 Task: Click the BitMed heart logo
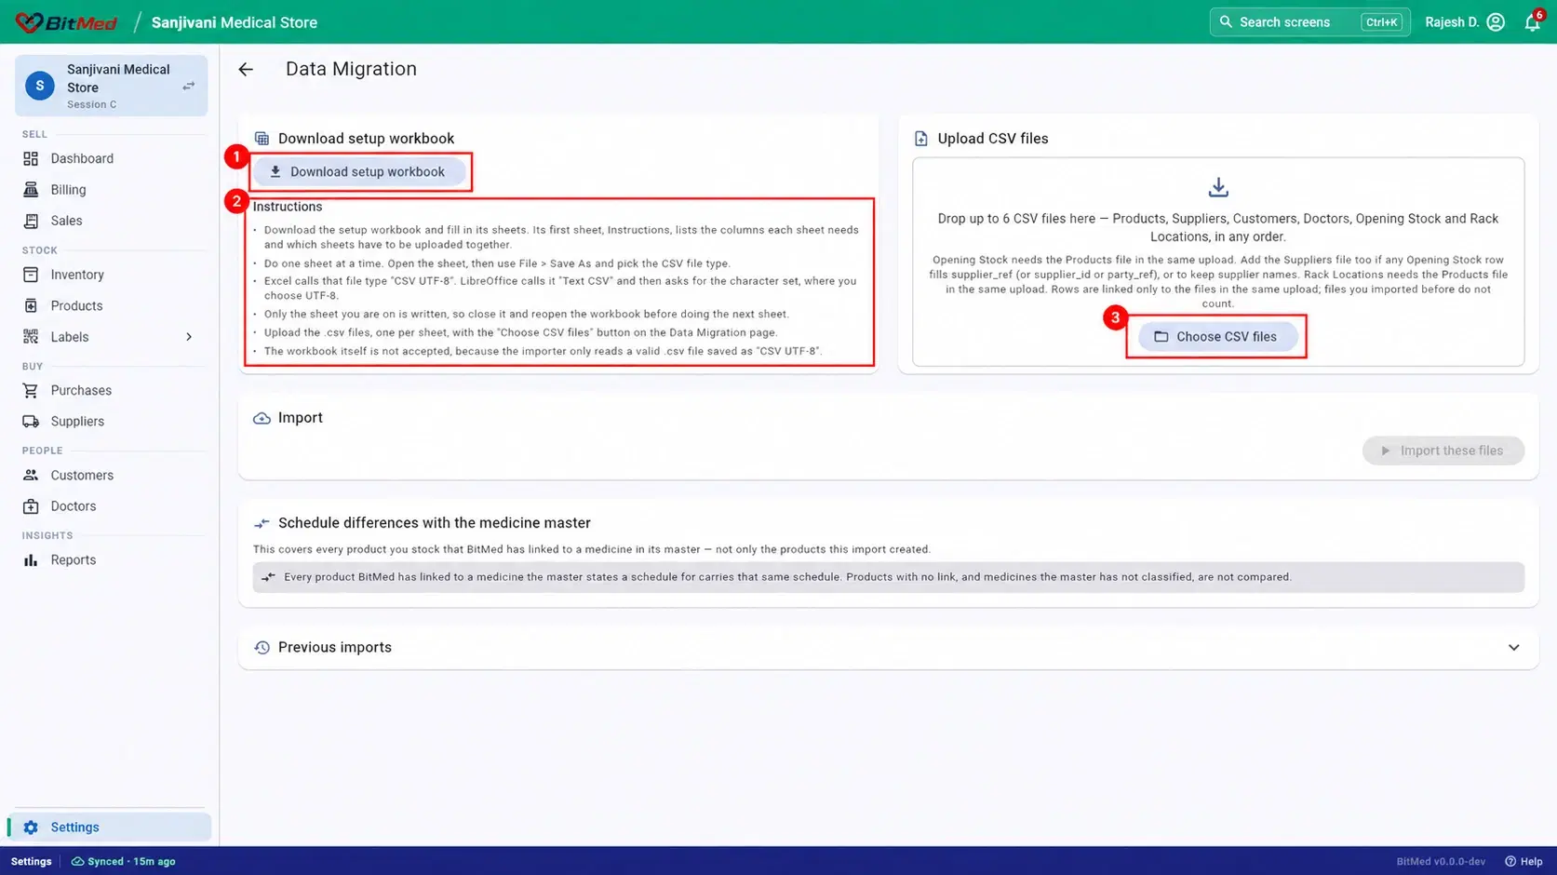30,21
